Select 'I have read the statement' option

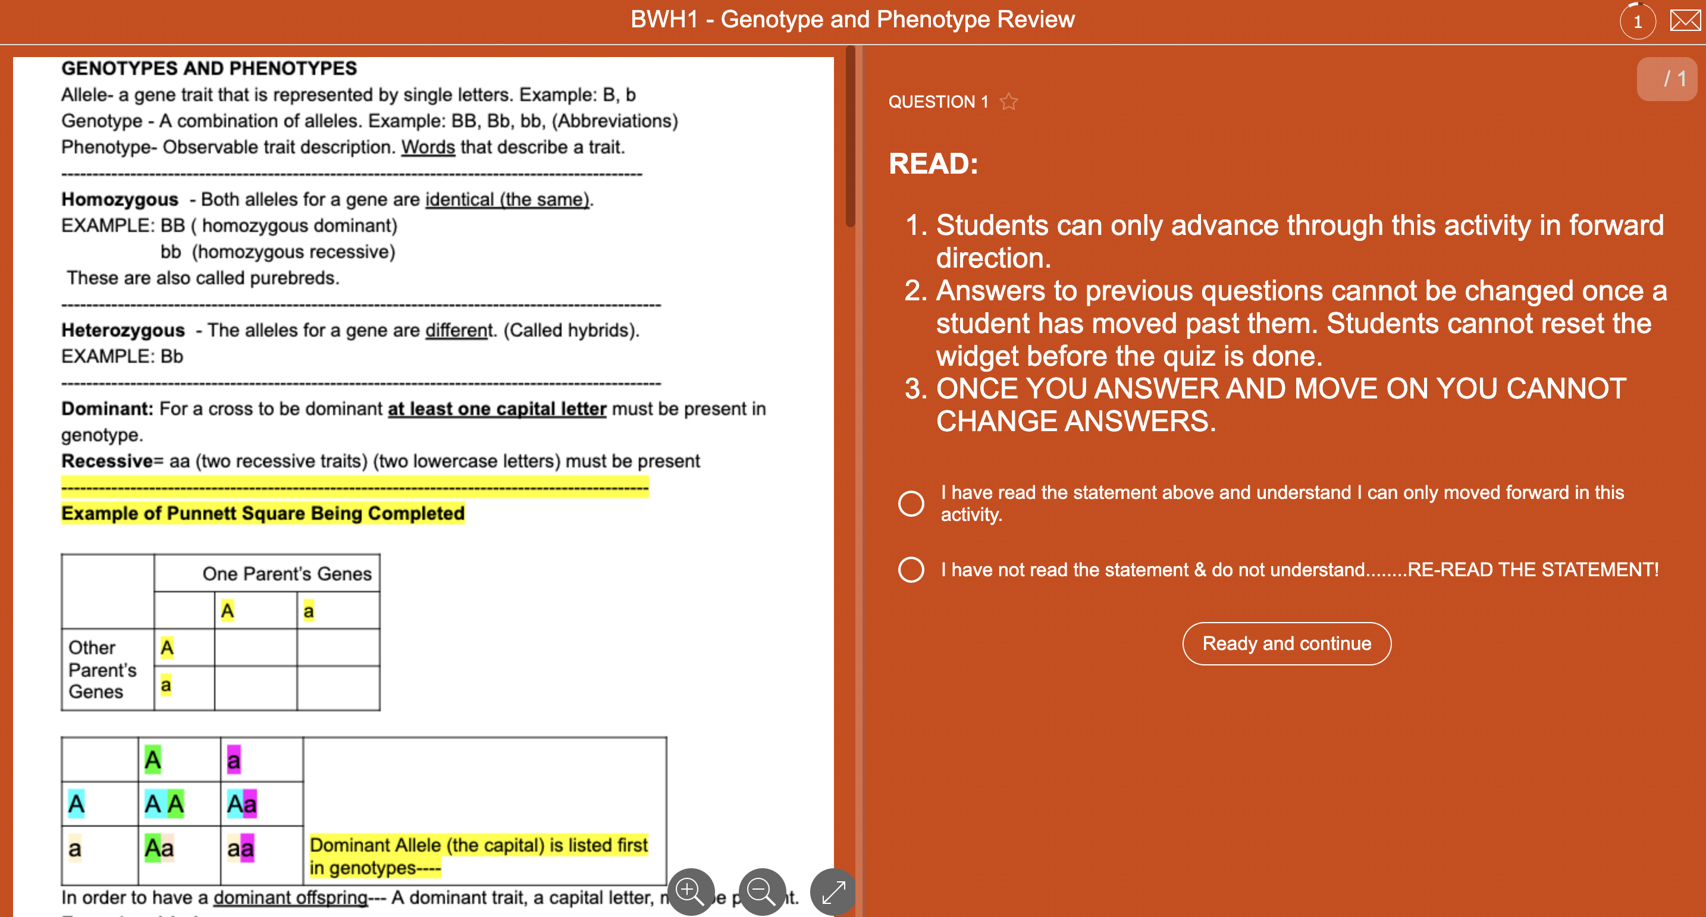(x=911, y=503)
